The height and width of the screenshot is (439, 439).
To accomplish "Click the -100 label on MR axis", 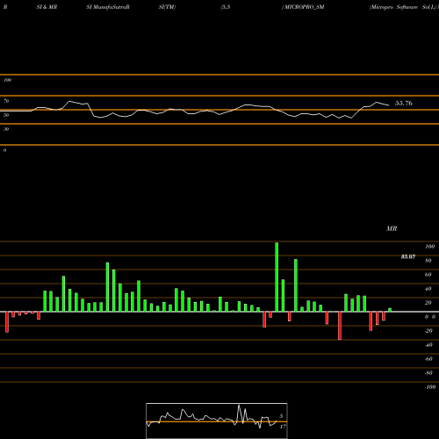I will (430, 387).
